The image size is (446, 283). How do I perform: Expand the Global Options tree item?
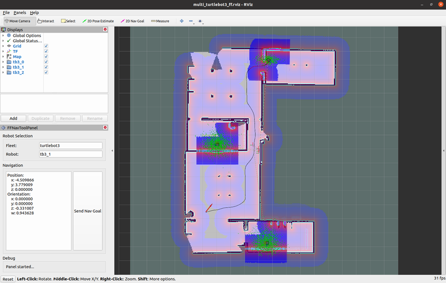3,36
